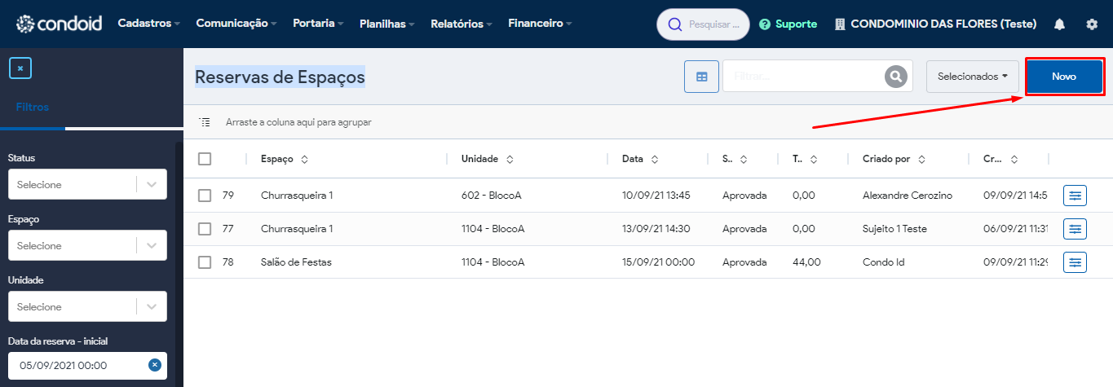This screenshot has width=1113, height=387.
Task: Click the Aprovada status in row 78
Action: point(744,262)
